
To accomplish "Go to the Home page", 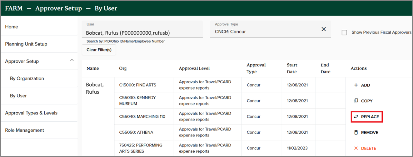I will [x=12, y=27].
